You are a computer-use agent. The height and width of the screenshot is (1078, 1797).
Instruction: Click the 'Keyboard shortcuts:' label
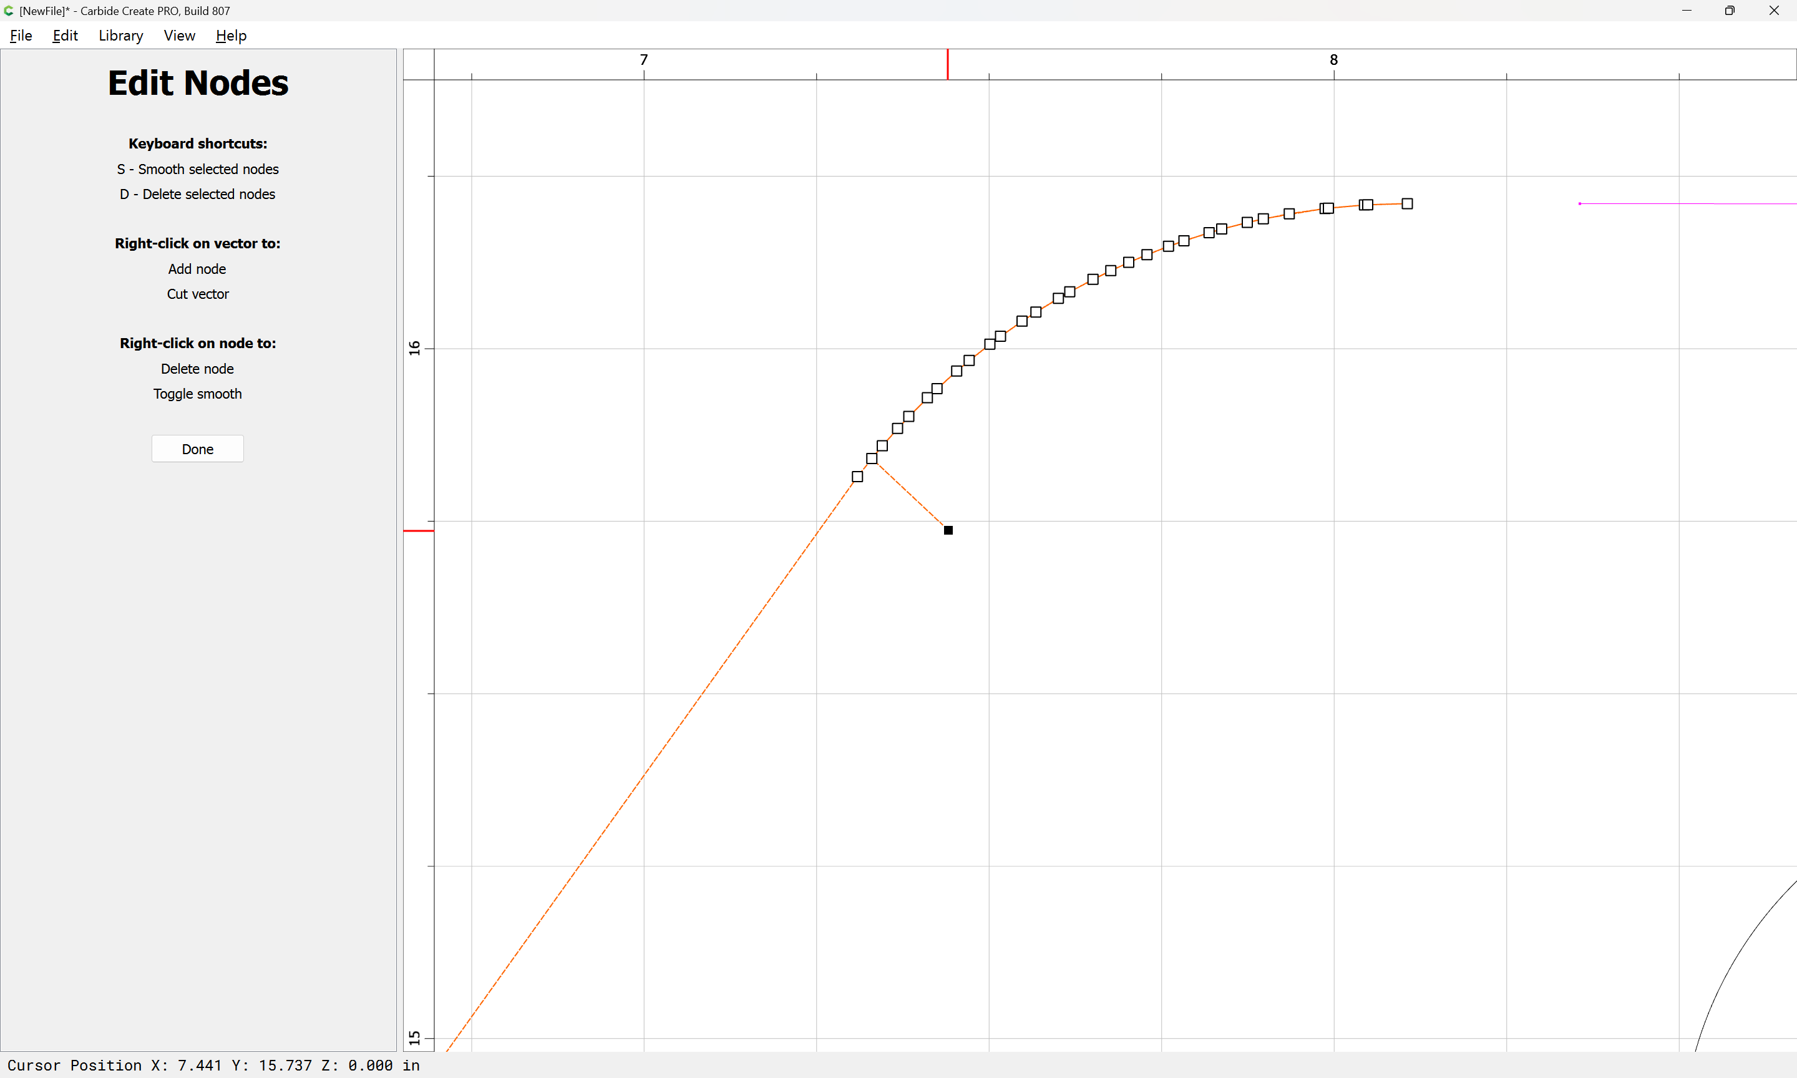pos(198,144)
